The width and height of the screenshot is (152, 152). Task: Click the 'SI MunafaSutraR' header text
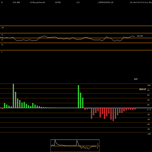[37, 2]
